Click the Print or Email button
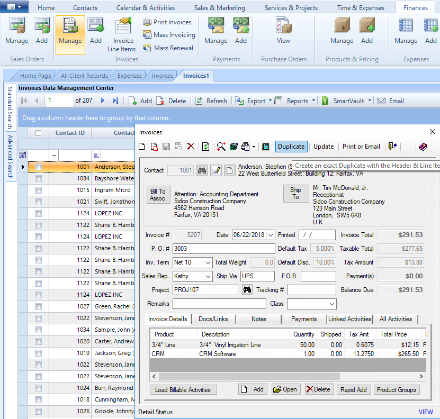440x419 pixels. (361, 147)
